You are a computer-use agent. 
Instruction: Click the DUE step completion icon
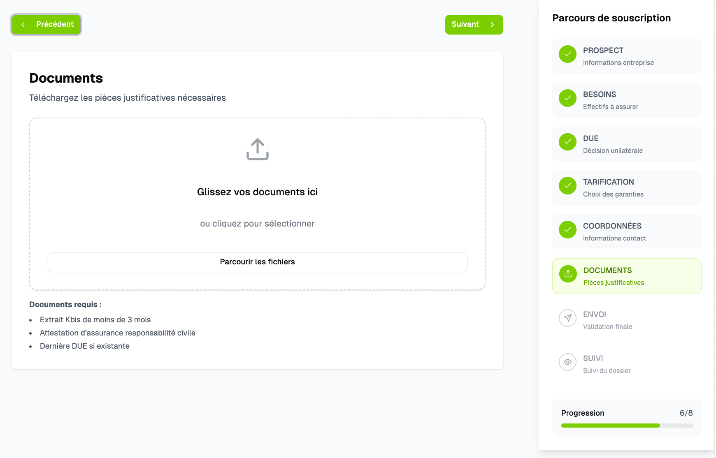pos(567,142)
